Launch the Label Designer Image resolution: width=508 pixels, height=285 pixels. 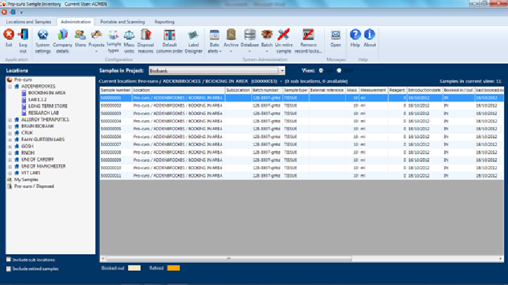(193, 38)
